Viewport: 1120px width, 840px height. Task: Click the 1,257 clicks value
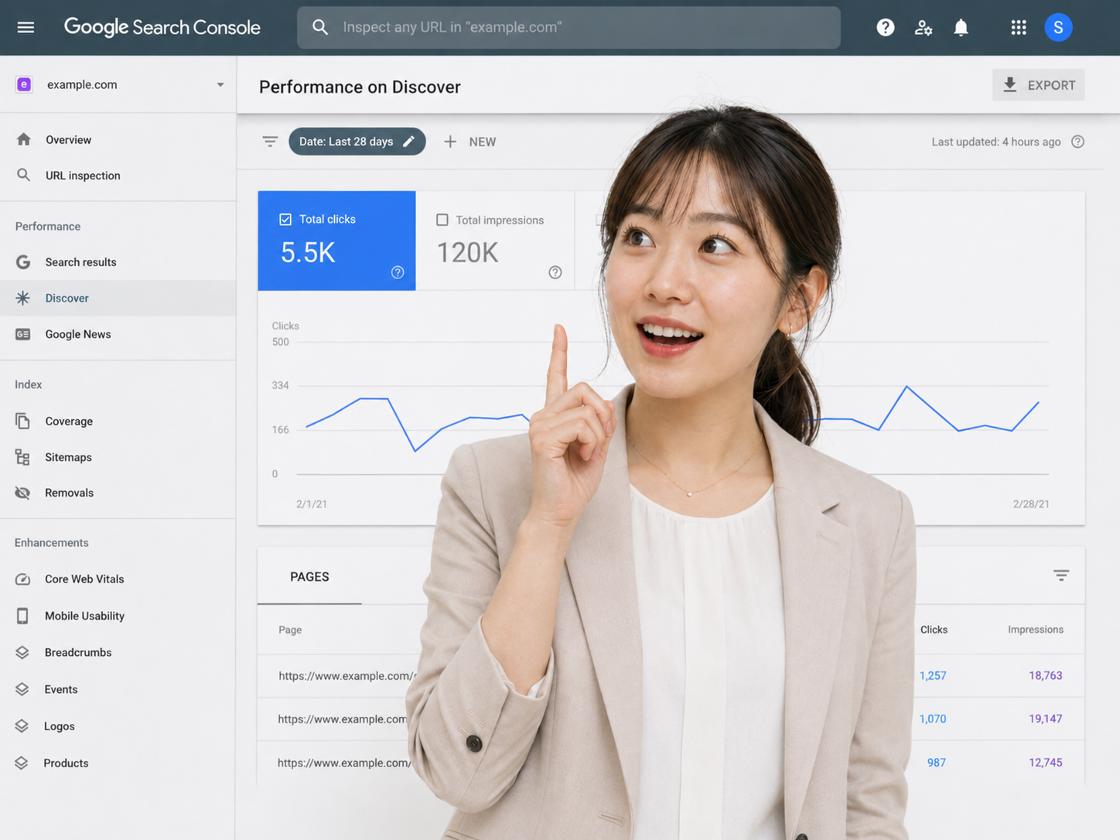coord(933,675)
